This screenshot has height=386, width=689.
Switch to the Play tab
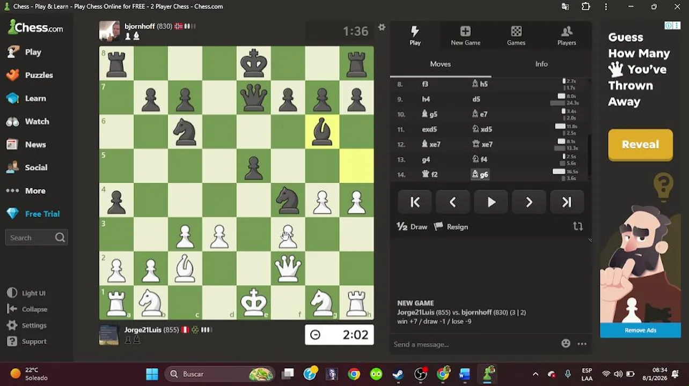point(415,35)
